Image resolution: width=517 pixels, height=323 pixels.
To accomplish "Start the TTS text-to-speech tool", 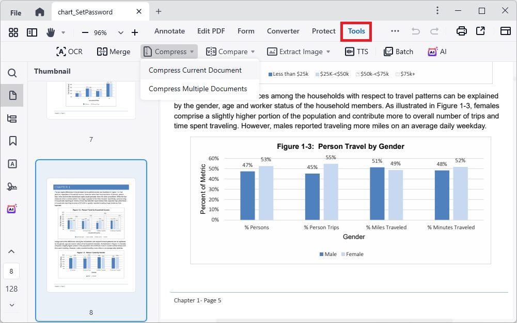I will click(356, 52).
